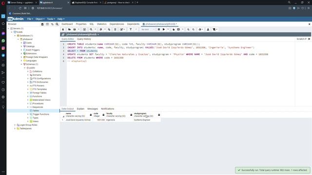This screenshot has width=312, height=175.
Task: Click the Paste icon in query toolbar
Action: pyautogui.click(x=109, y=29)
